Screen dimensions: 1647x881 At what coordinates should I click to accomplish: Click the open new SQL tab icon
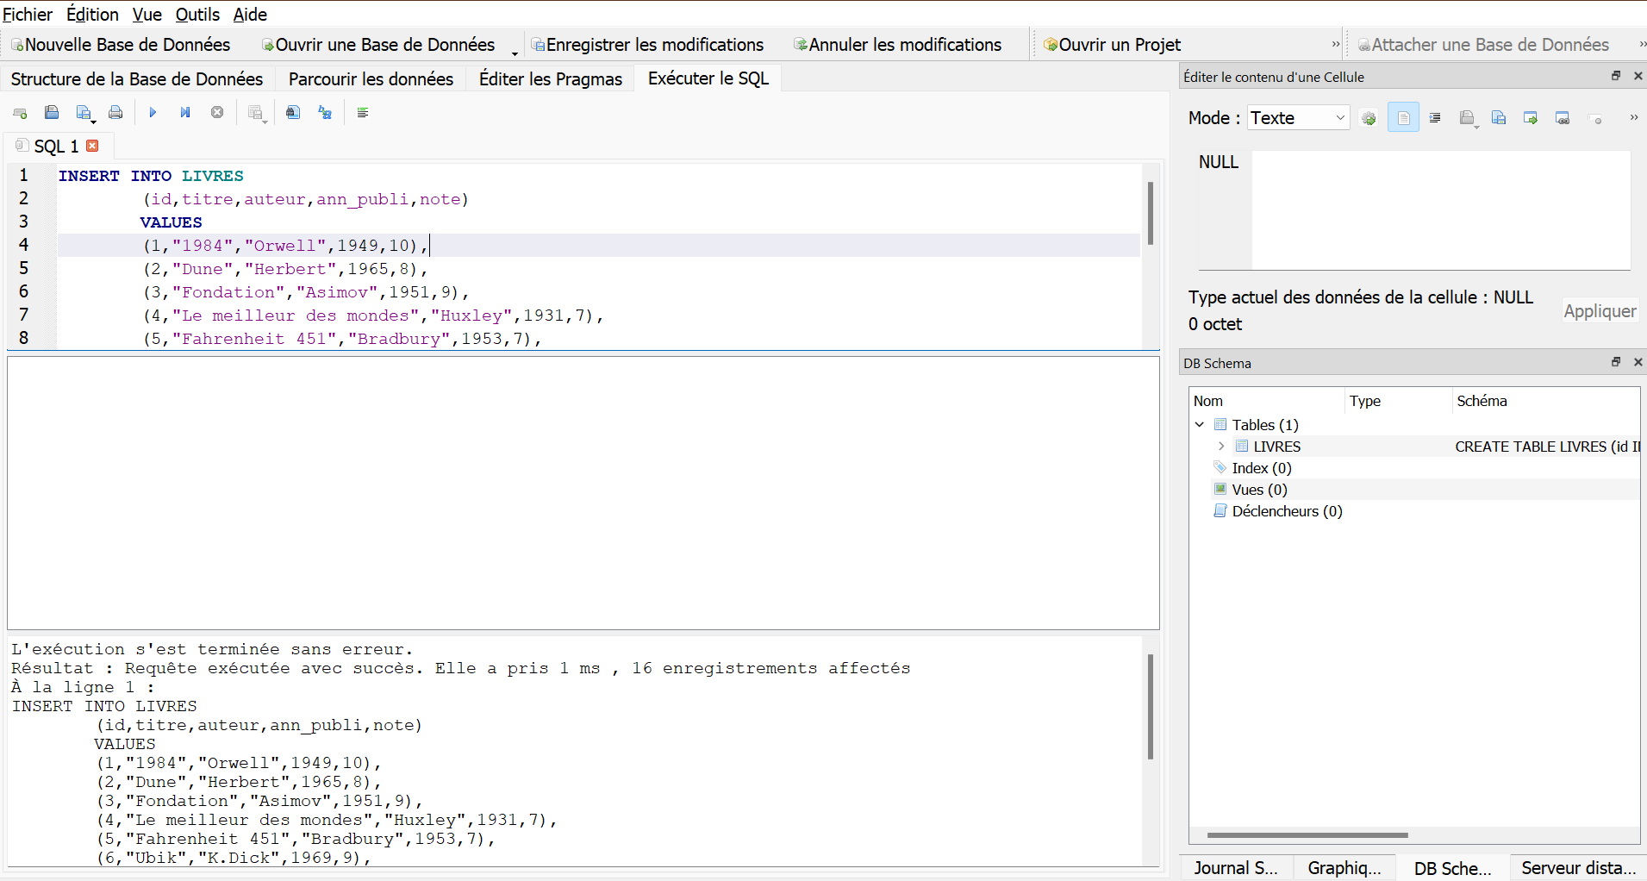(20, 113)
